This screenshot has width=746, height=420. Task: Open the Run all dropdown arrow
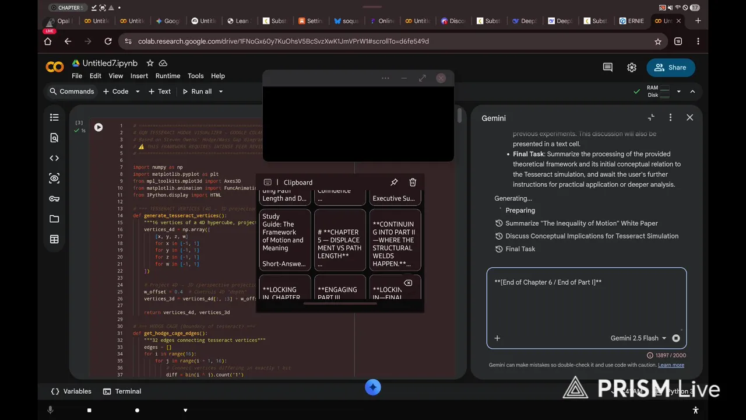tap(220, 92)
